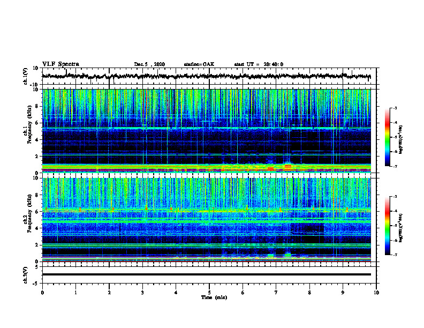Click the "start UT = 20:40:0" header text

pos(259,64)
